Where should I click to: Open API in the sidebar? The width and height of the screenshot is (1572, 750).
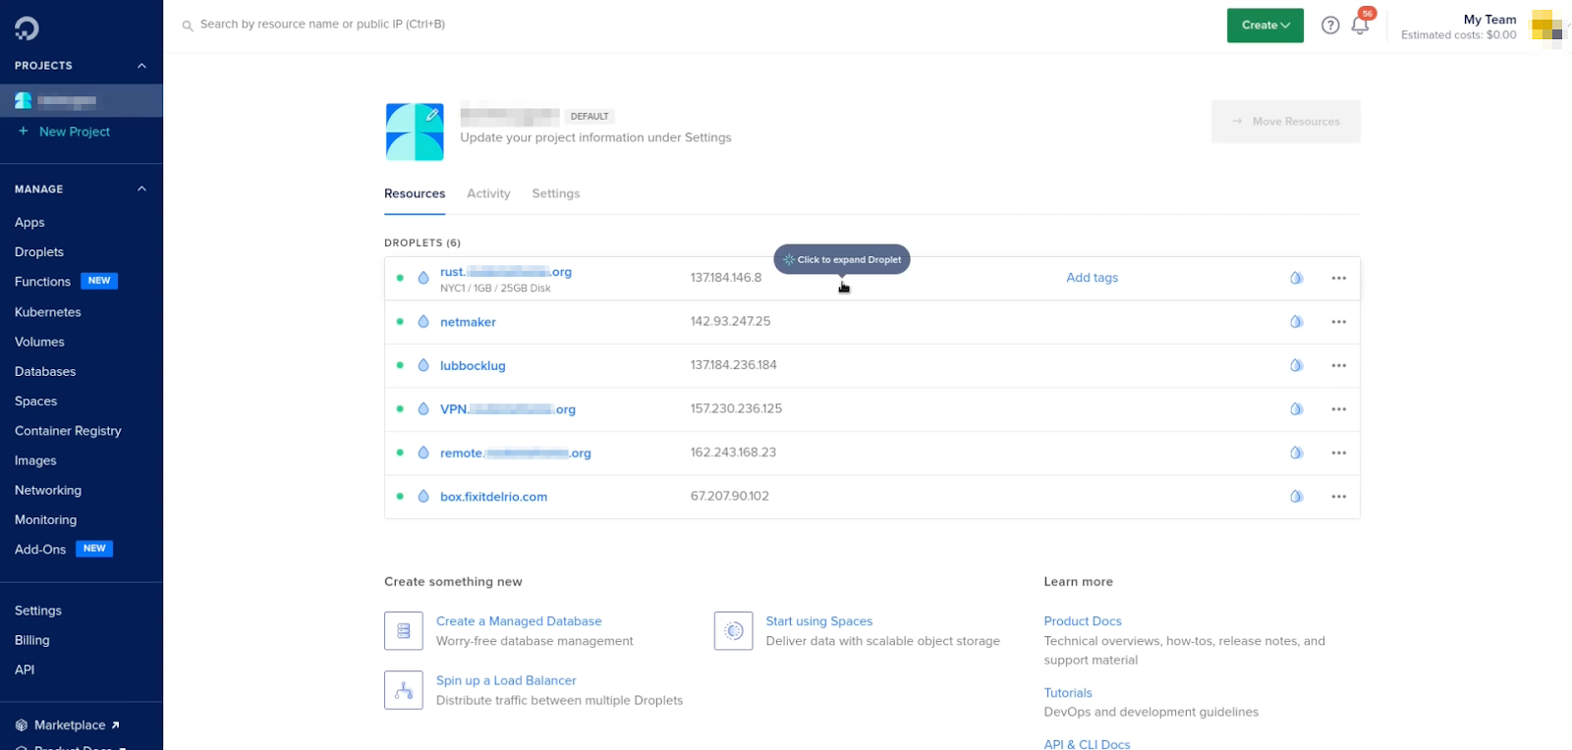tap(25, 670)
